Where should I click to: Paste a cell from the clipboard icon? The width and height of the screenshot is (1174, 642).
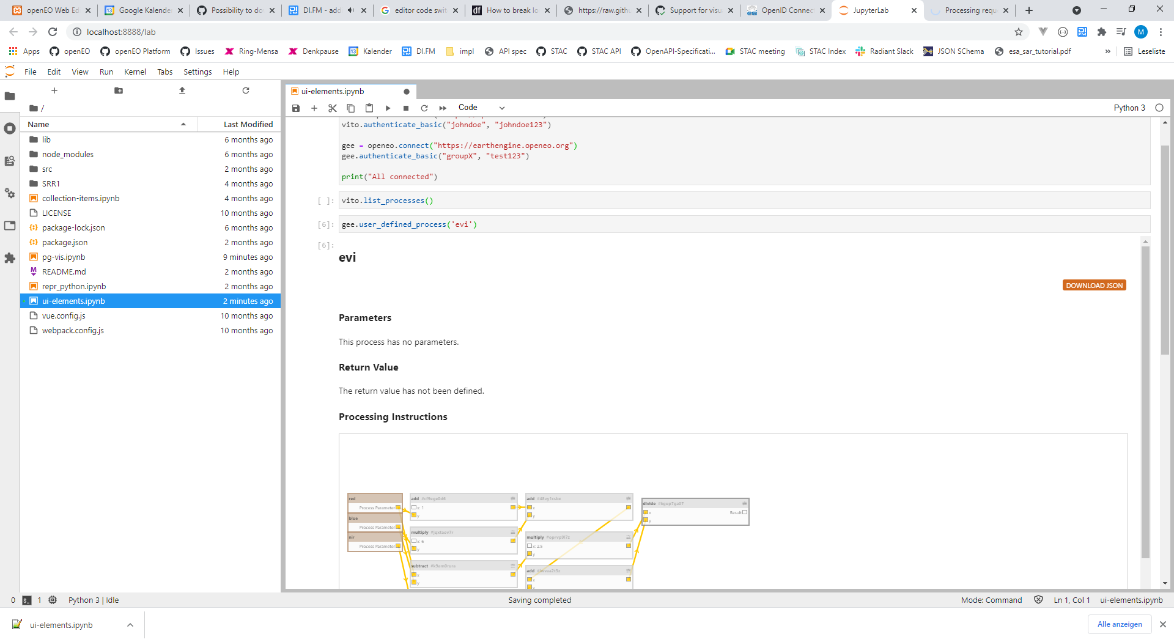point(369,108)
